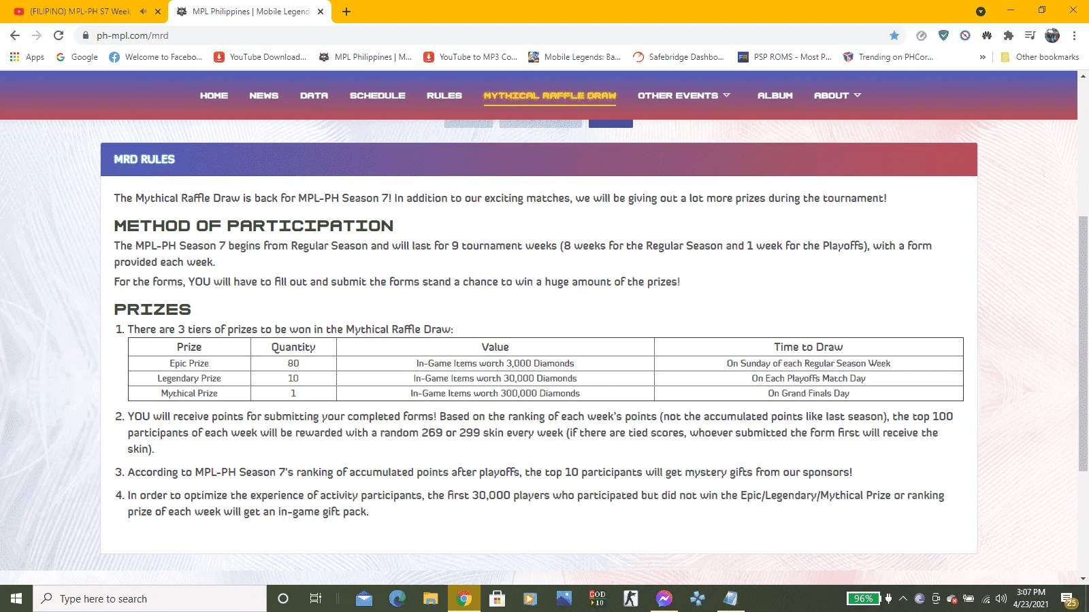Launch the Mail app from taskbar

coord(364,598)
